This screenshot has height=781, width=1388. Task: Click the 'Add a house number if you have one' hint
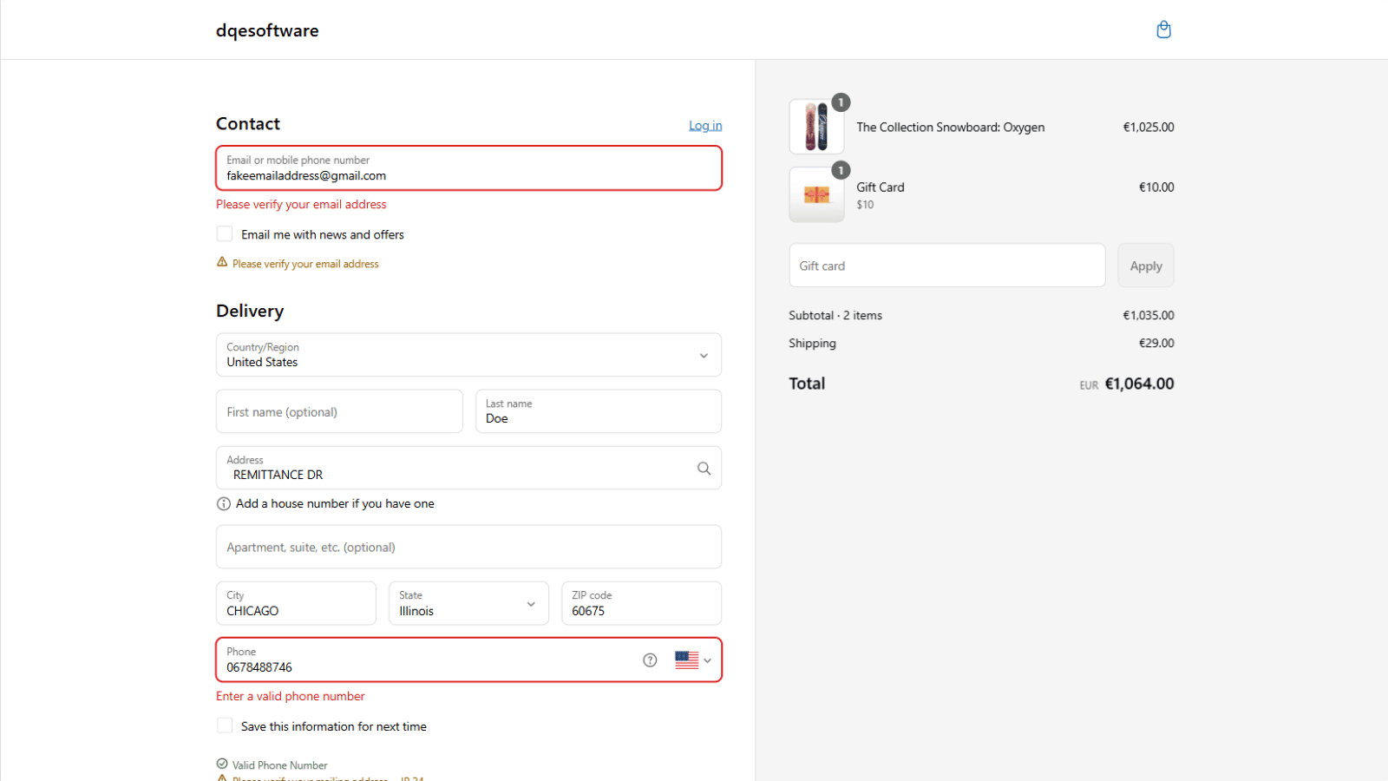pyautogui.click(x=335, y=504)
